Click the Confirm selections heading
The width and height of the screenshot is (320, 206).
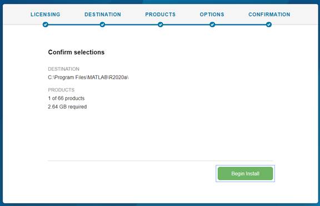click(x=76, y=52)
